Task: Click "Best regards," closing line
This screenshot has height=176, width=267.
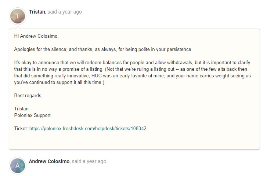Action: click(x=28, y=96)
